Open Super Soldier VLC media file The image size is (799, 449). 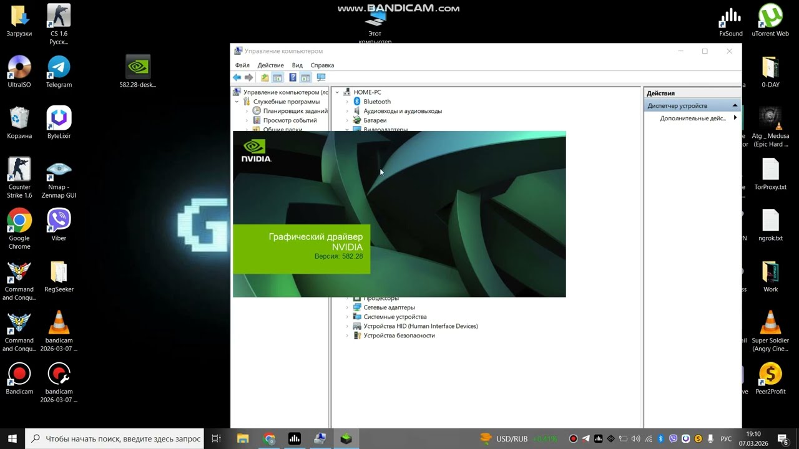tap(770, 331)
